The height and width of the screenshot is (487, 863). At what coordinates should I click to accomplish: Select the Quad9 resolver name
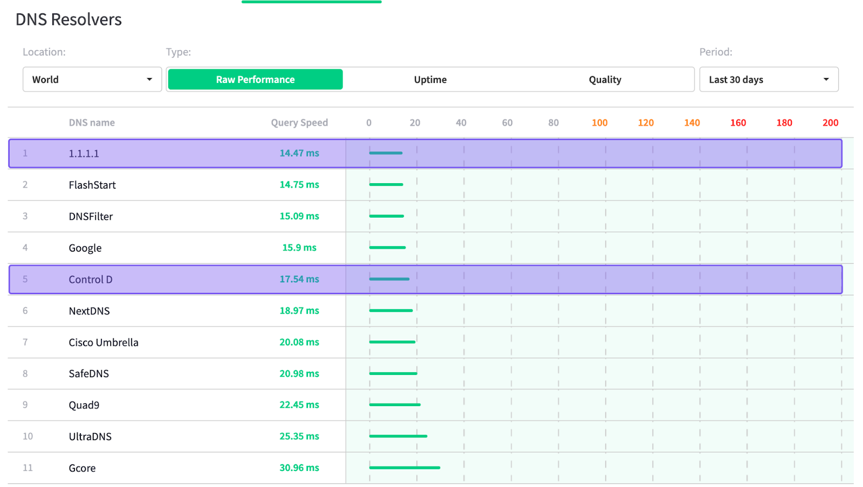tap(84, 405)
